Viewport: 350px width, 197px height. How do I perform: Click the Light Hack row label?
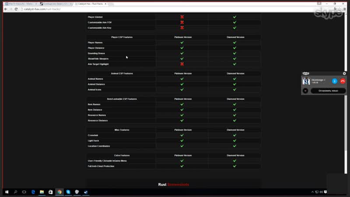click(93, 141)
